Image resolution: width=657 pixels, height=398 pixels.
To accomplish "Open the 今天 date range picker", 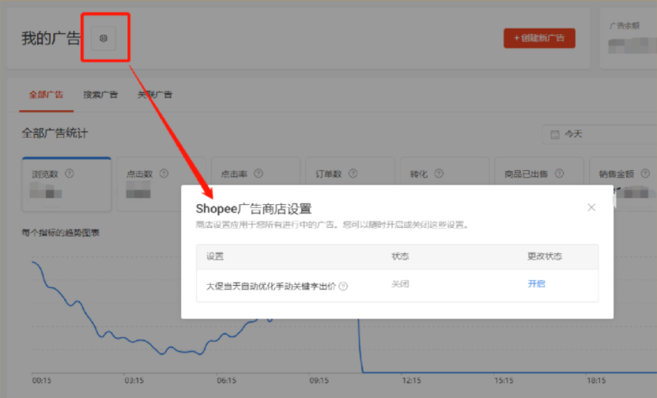I will [599, 135].
